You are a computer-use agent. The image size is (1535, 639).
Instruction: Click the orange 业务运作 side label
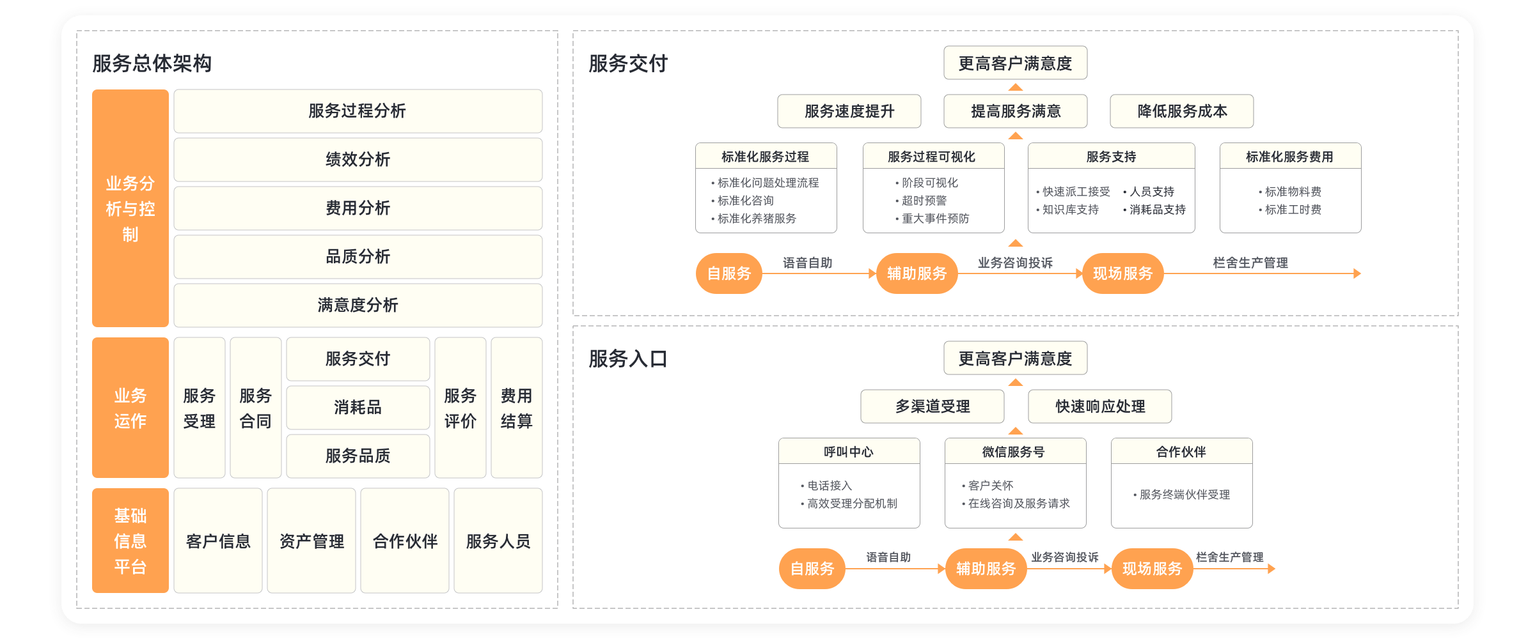(x=130, y=408)
